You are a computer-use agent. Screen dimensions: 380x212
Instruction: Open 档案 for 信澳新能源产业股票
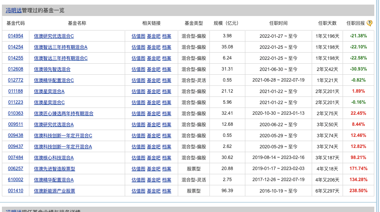coord(167,191)
